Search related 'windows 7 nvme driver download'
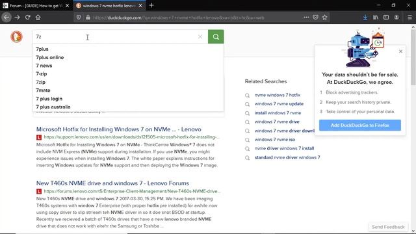Image resolution: width=416 pixels, height=234 pixels. point(285,131)
